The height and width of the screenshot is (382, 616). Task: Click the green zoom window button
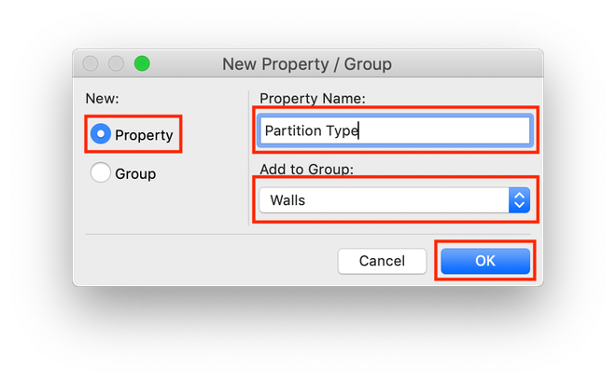(x=142, y=64)
